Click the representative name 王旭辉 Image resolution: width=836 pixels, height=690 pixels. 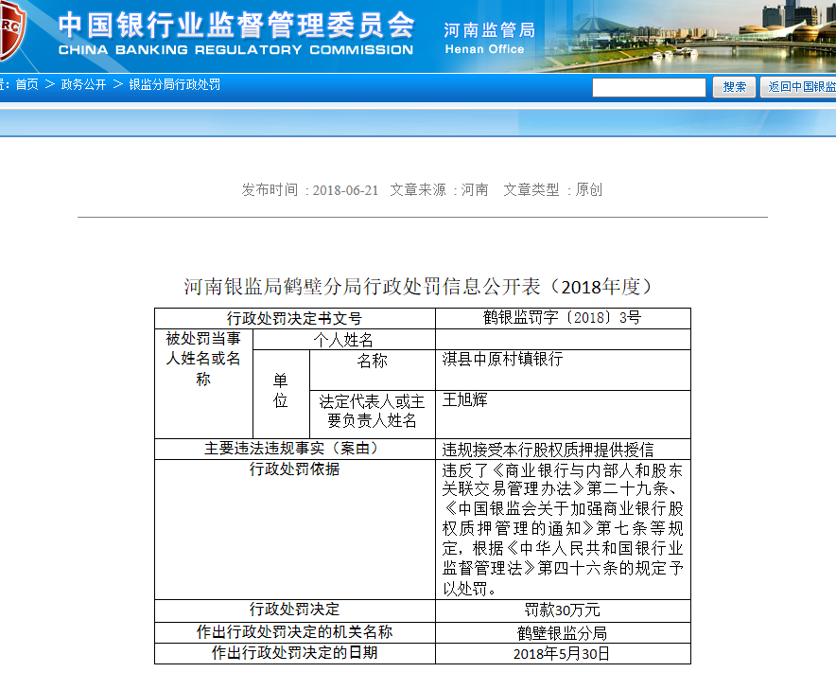(464, 400)
